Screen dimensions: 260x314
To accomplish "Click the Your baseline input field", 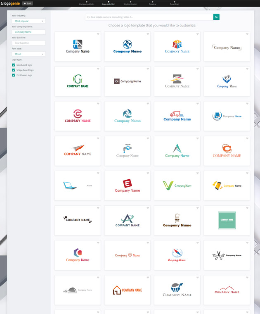I will click(x=28, y=43).
